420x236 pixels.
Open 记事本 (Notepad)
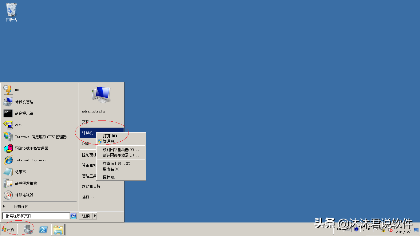click(22, 172)
